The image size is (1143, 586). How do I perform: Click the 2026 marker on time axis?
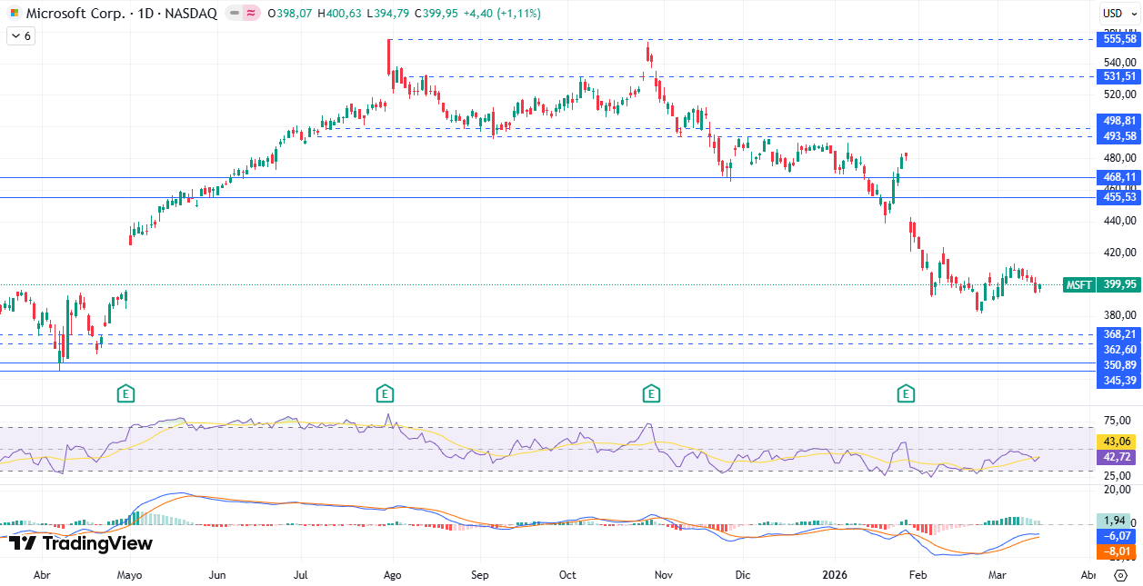coord(835,575)
